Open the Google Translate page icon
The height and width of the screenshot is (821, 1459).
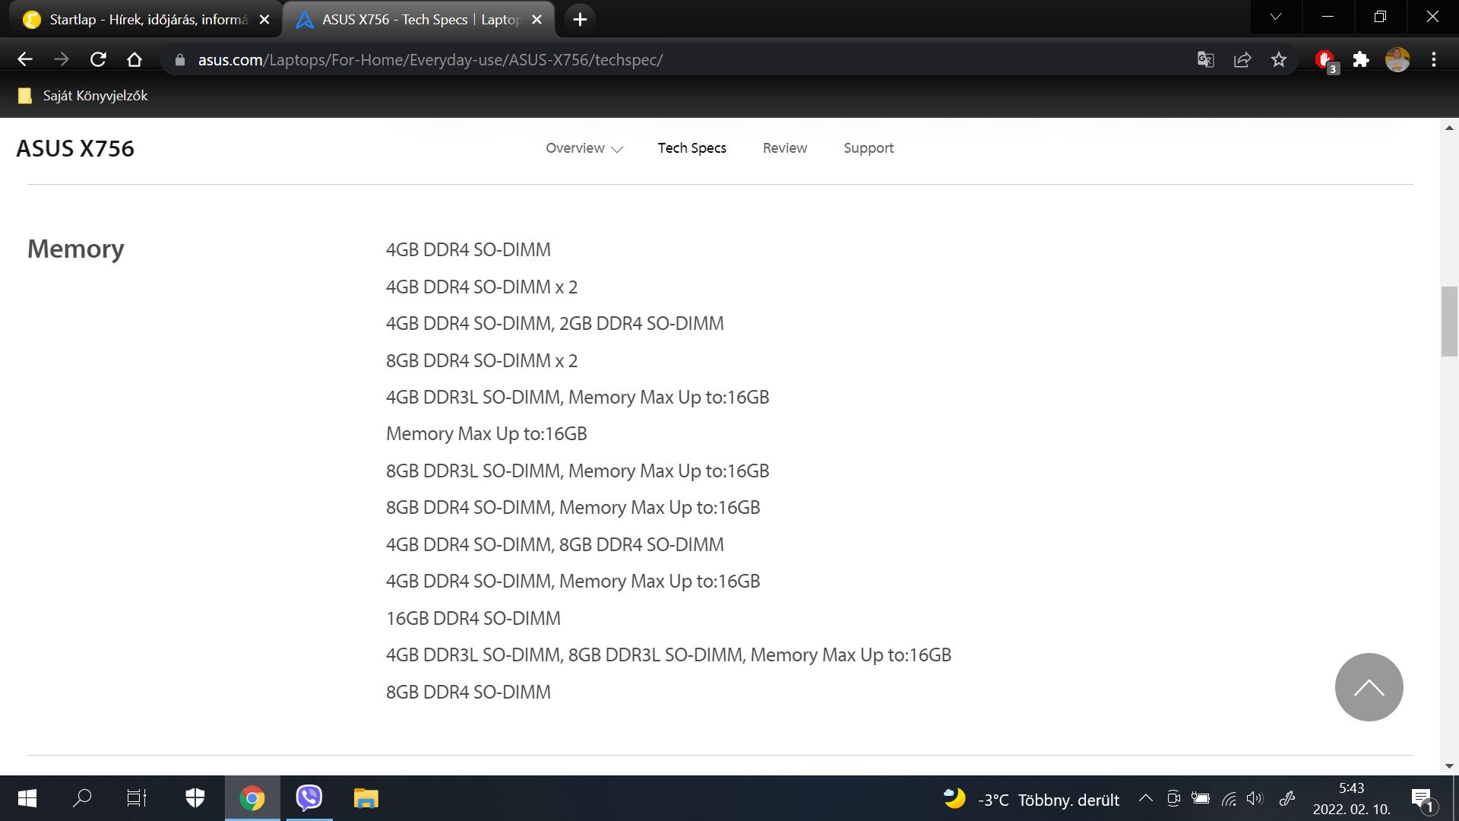coord(1205,59)
